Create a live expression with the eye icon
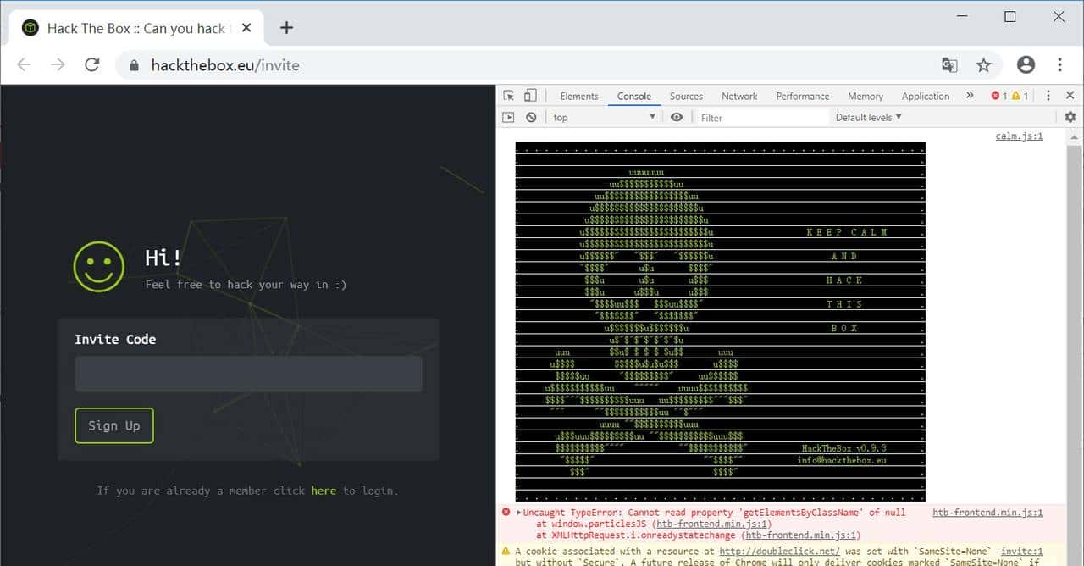This screenshot has height=566, width=1084. click(675, 117)
